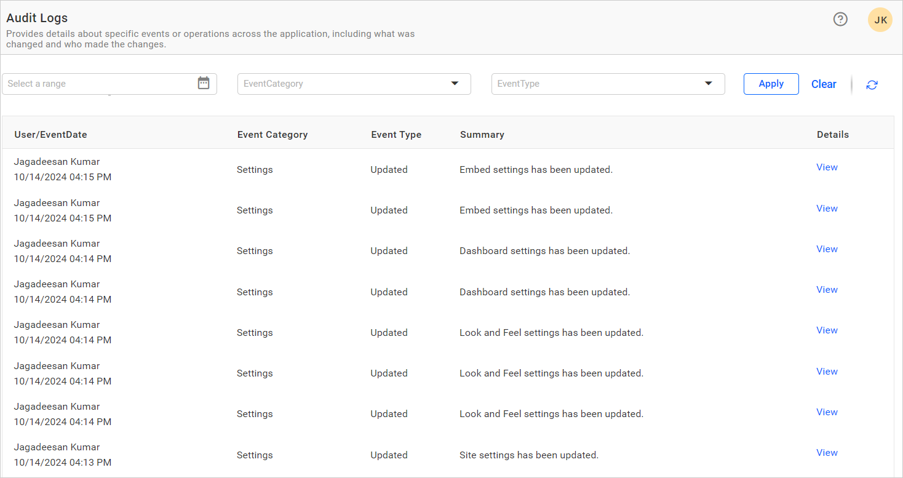This screenshot has height=478, width=903.
Task: Click the refresh audit logs icon
Action: (x=872, y=84)
